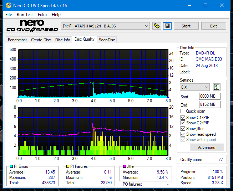Click the save floppy disk icon
This screenshot has height=191, width=233.
coord(167,26)
